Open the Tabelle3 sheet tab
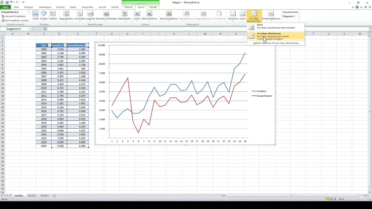The image size is (372, 209). tap(44, 196)
